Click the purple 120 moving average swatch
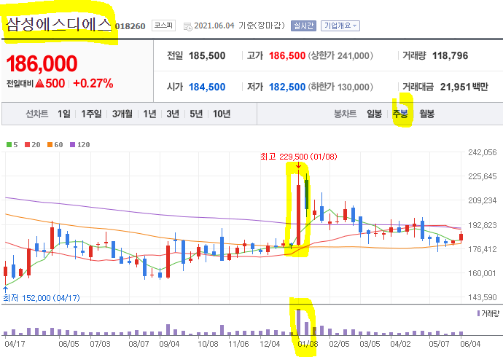The width and height of the screenshot is (503, 357). click(72, 144)
